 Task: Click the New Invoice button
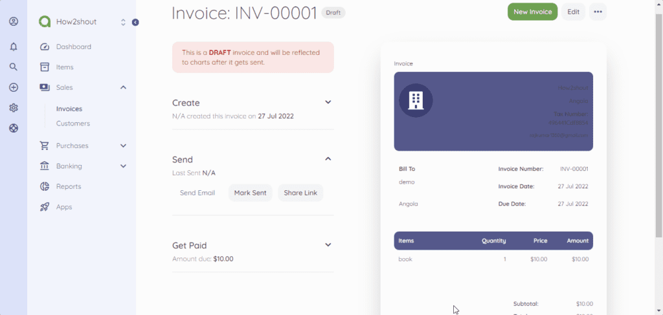532,12
